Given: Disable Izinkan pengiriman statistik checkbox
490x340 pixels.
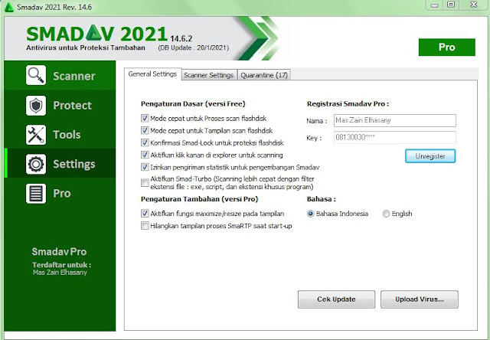Looking at the screenshot, I should click(x=145, y=167).
